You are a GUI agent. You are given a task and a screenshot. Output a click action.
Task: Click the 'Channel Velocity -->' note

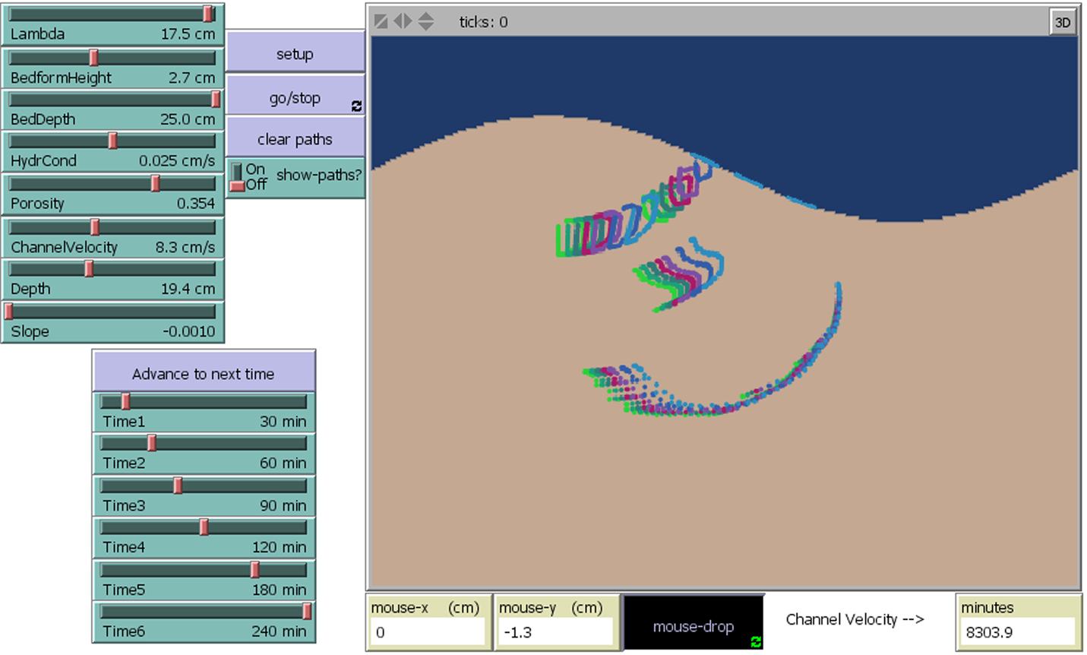coord(855,619)
